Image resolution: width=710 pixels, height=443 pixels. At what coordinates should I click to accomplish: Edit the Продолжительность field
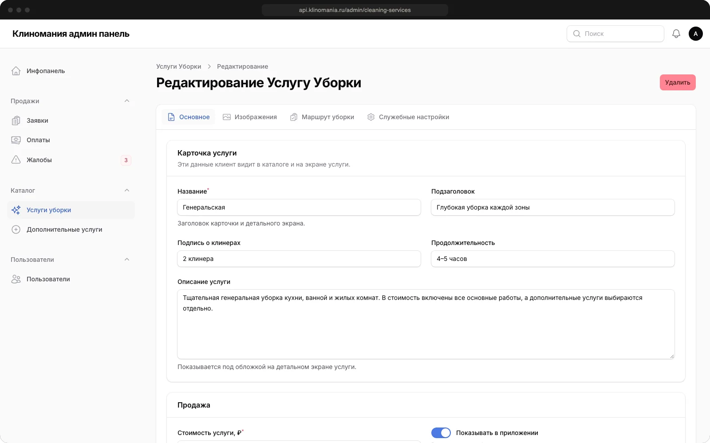click(x=553, y=259)
